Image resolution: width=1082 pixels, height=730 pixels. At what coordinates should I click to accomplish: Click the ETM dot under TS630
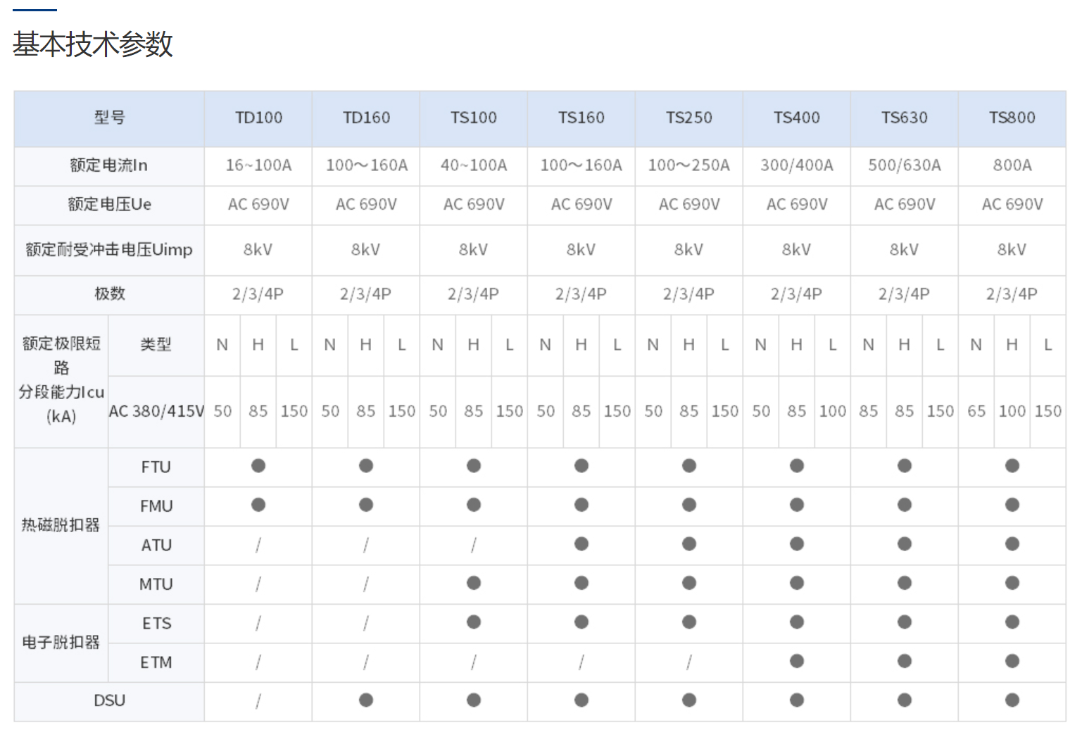[x=905, y=661]
